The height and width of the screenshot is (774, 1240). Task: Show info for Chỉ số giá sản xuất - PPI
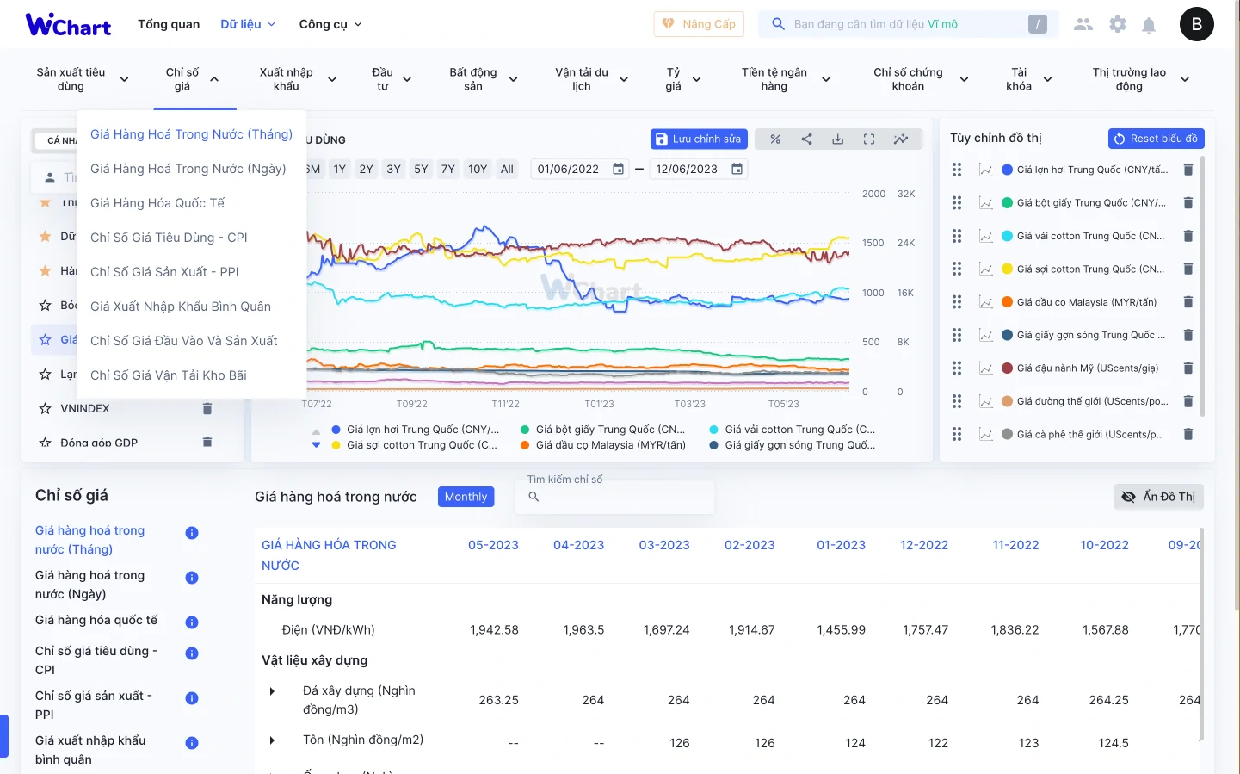(x=192, y=698)
